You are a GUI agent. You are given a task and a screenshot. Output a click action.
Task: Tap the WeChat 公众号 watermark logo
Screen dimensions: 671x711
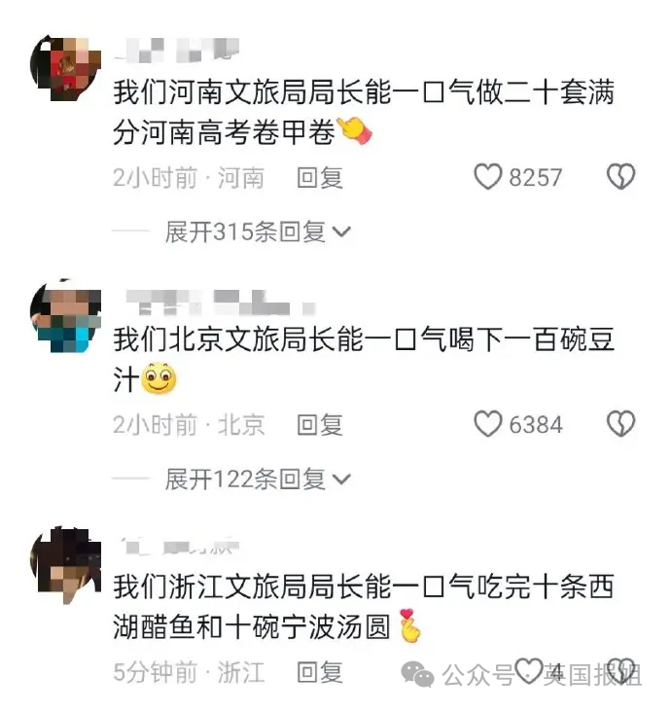(417, 674)
